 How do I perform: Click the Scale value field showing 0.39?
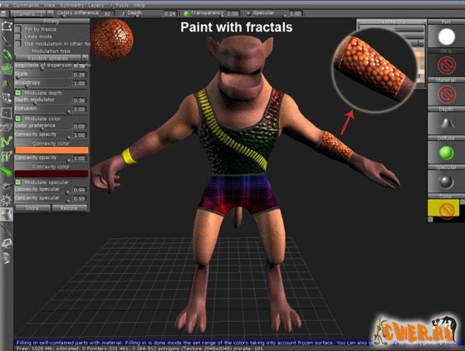pos(80,75)
